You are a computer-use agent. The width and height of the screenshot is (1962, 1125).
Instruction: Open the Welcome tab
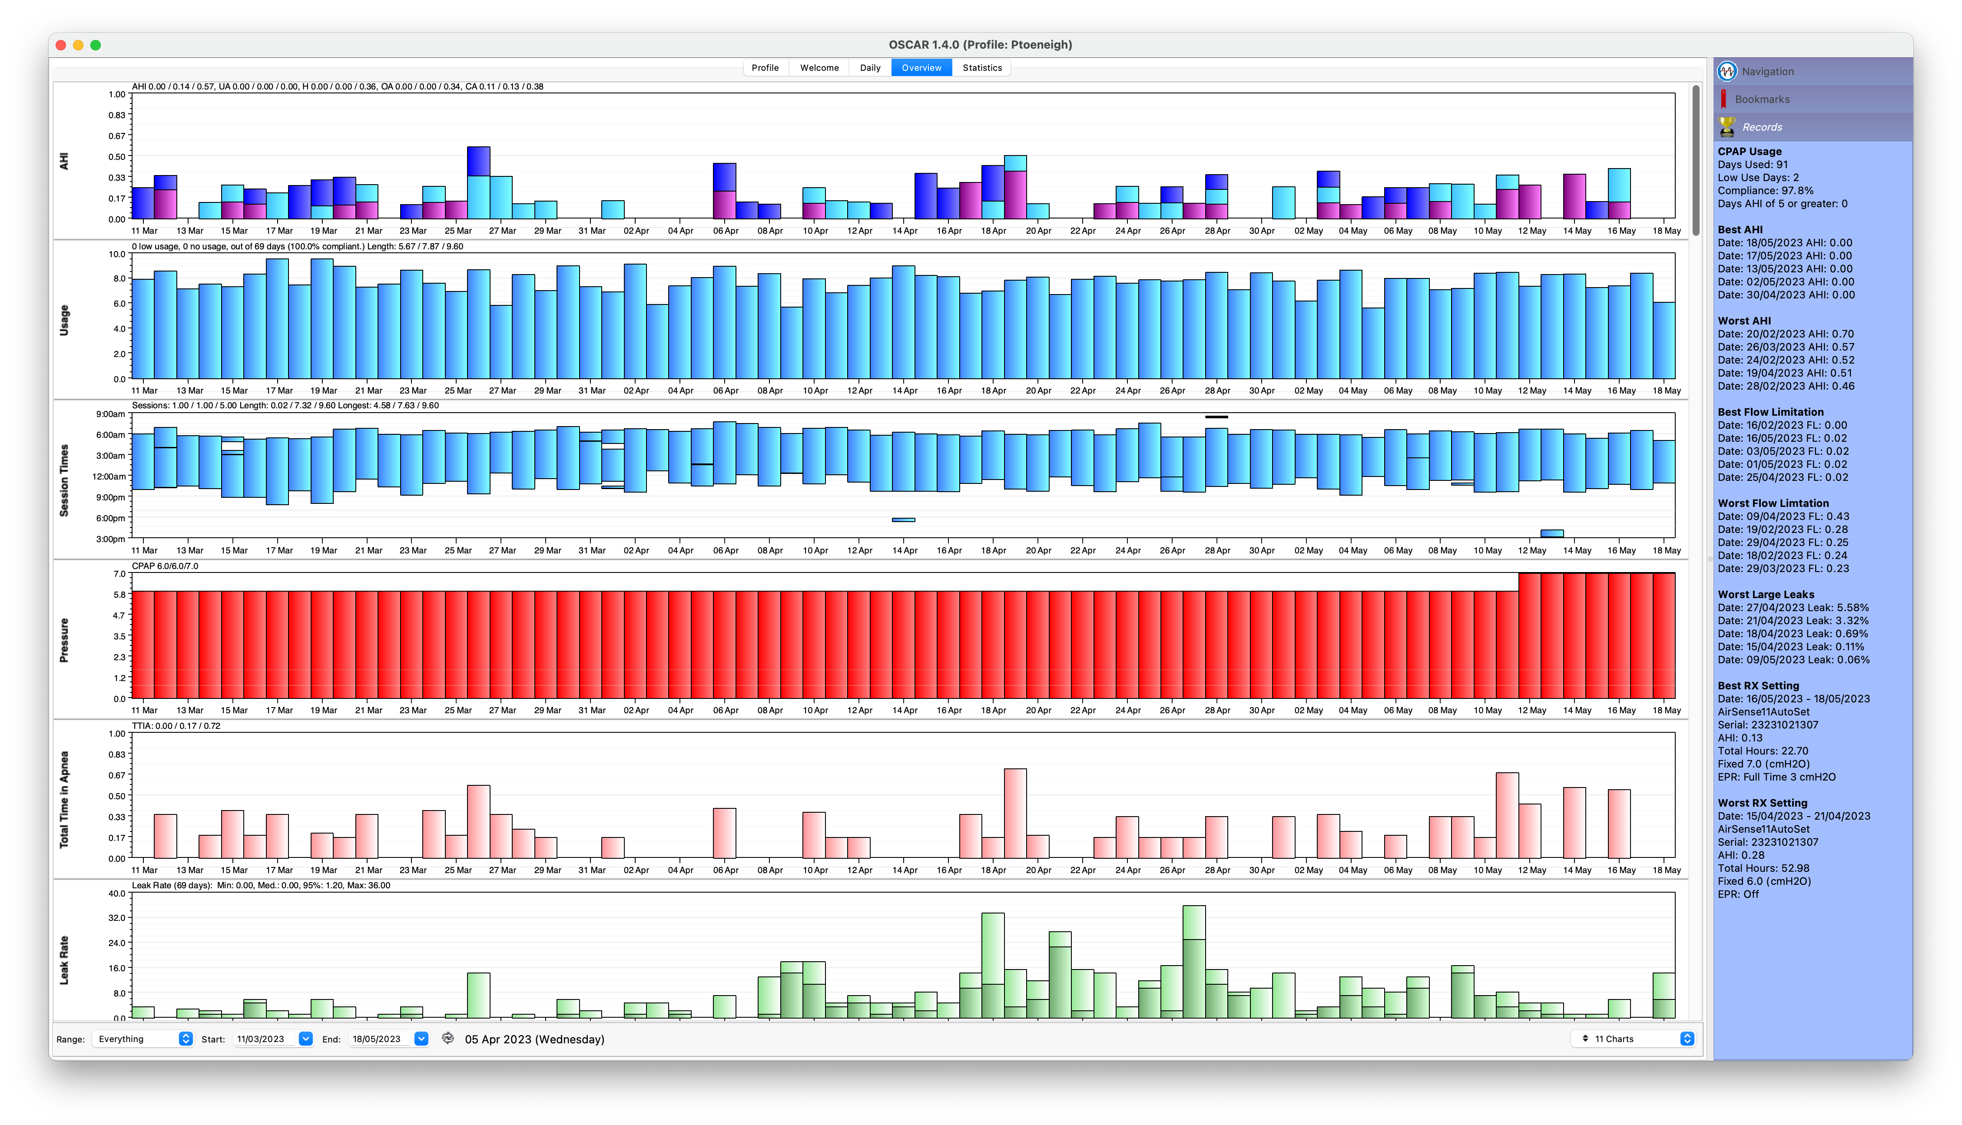[819, 68]
